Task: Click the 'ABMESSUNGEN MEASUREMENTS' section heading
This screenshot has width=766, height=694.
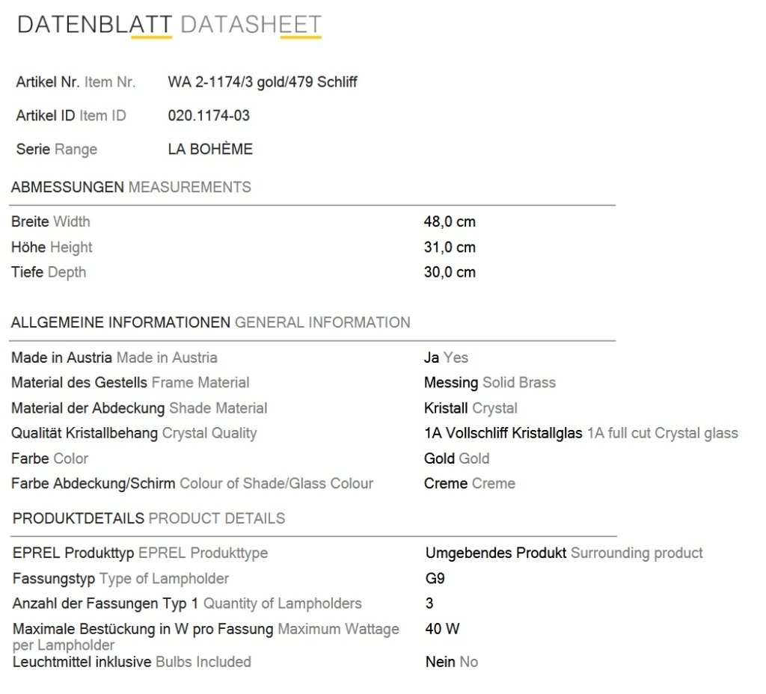Action: click(x=131, y=187)
